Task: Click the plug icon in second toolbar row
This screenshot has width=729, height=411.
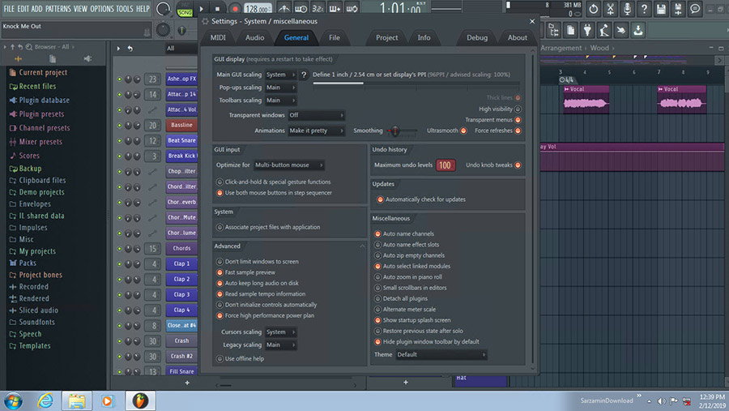Action: click(x=587, y=30)
